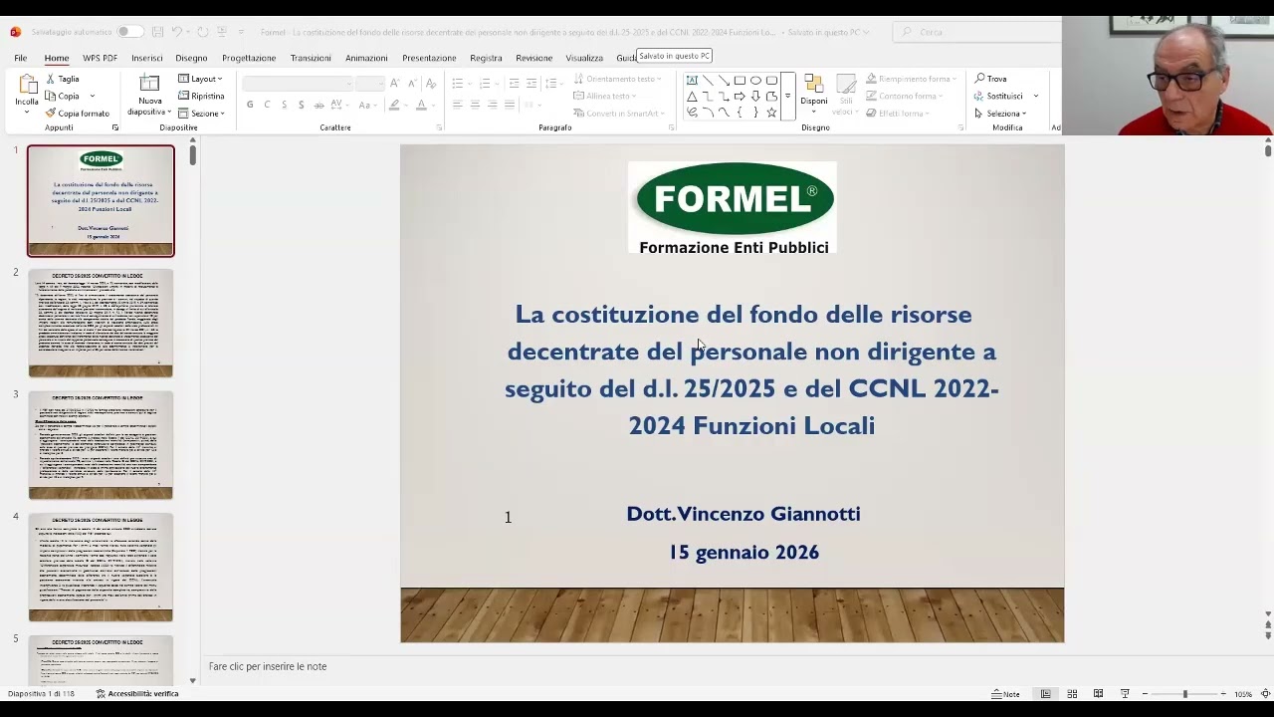Screen dimensions: 1274x717
Task: Switch to the Inserisci tab
Action: [146, 58]
